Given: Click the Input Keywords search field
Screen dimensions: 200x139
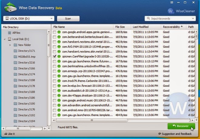Looking at the screenshot, I should [170, 18].
